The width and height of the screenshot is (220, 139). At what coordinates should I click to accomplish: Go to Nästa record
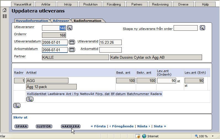[144, 126]
